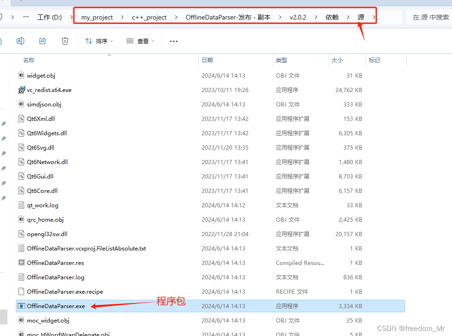Screen dimensions: 452x336
Task: Expand chevron after c++_project breadcrumb
Action: click(176, 17)
